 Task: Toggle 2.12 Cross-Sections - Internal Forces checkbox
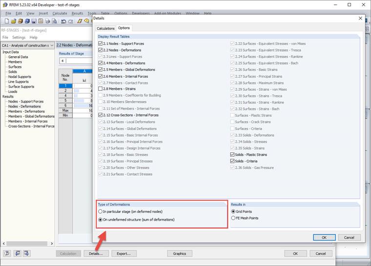[101, 115]
